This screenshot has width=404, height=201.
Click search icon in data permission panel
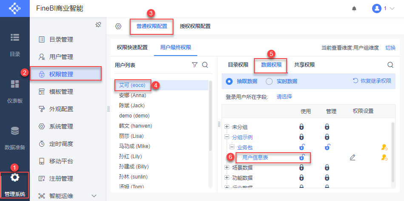pyautogui.click(x=390, y=65)
